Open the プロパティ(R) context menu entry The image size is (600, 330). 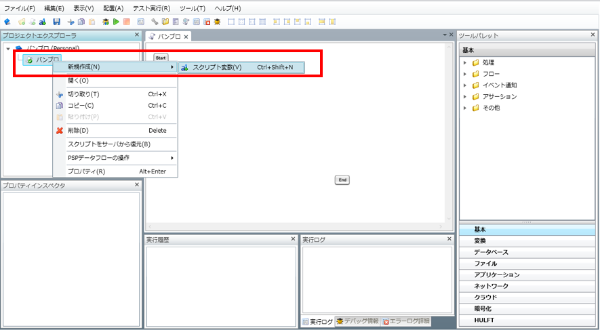(x=86, y=171)
